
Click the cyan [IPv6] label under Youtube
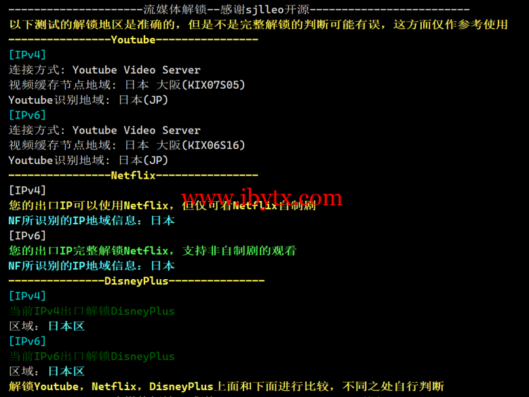pos(27,115)
